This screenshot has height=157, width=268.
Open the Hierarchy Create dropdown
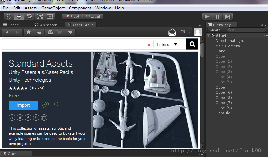(x=216, y=30)
